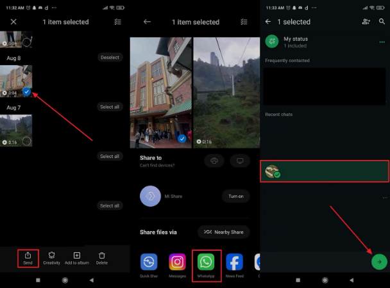
Task: Tap the Send share icon in bottom bar
Action: (28, 258)
